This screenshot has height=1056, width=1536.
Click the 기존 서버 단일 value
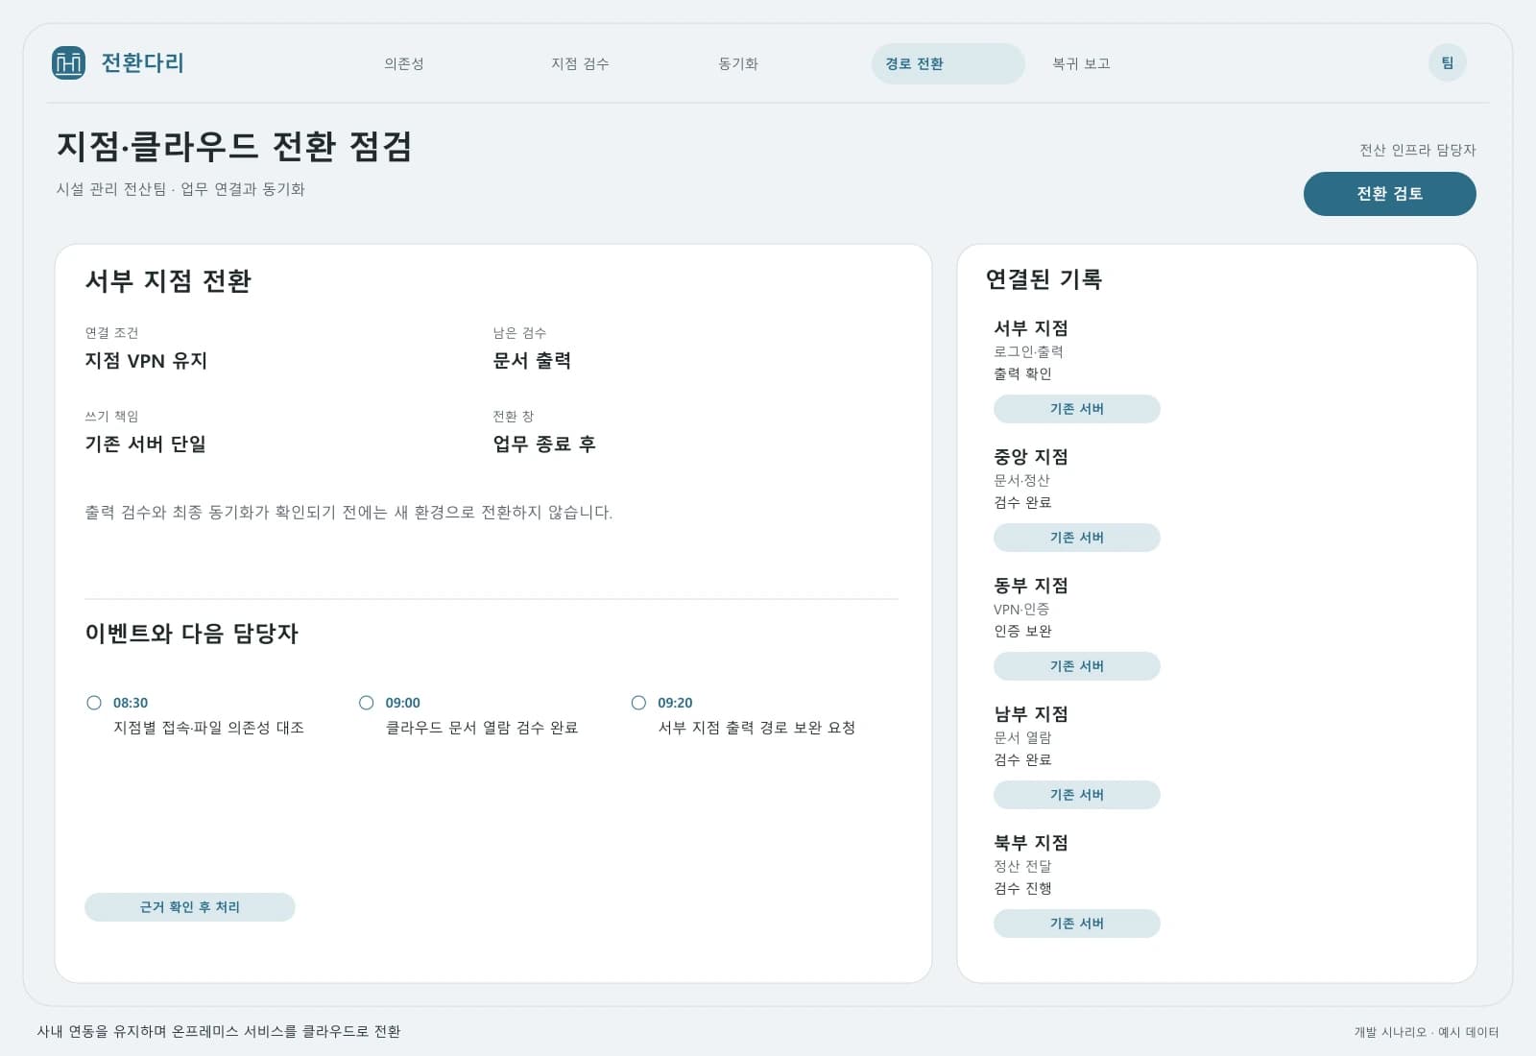146,444
